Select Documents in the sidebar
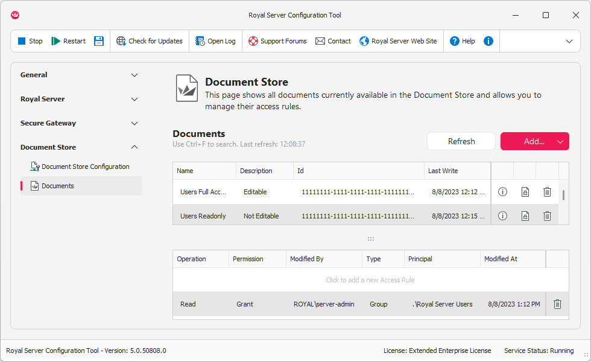591x362 pixels. click(81, 186)
